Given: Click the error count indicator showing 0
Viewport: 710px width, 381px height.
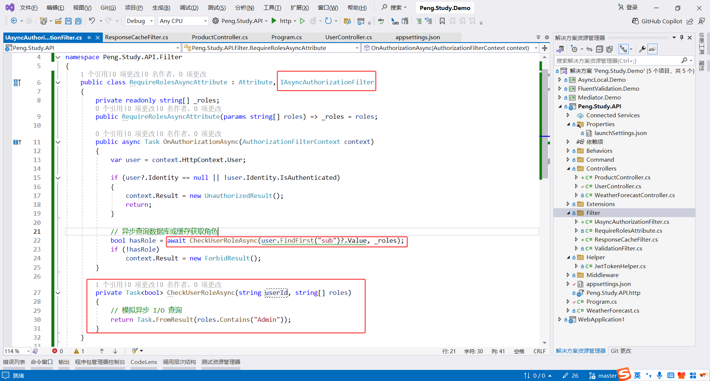Looking at the screenshot, I should pyautogui.click(x=58, y=351).
